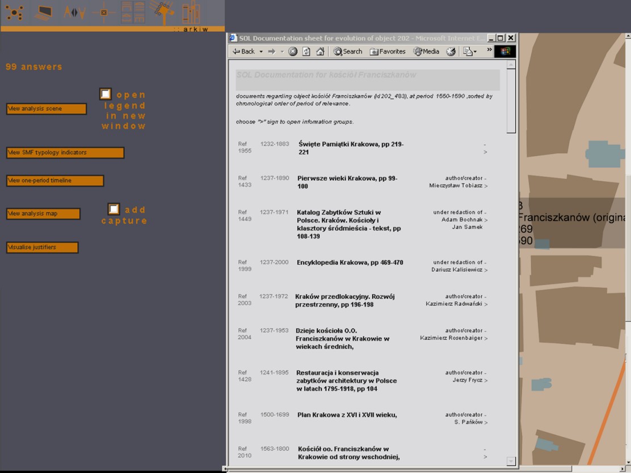Click the History clock icon
Image resolution: width=631 pixels, height=473 pixels.
(x=451, y=52)
